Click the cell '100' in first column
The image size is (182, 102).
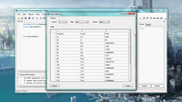pyautogui.click(x=68, y=65)
